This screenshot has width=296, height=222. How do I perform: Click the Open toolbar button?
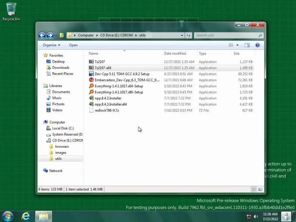[x=73, y=45]
